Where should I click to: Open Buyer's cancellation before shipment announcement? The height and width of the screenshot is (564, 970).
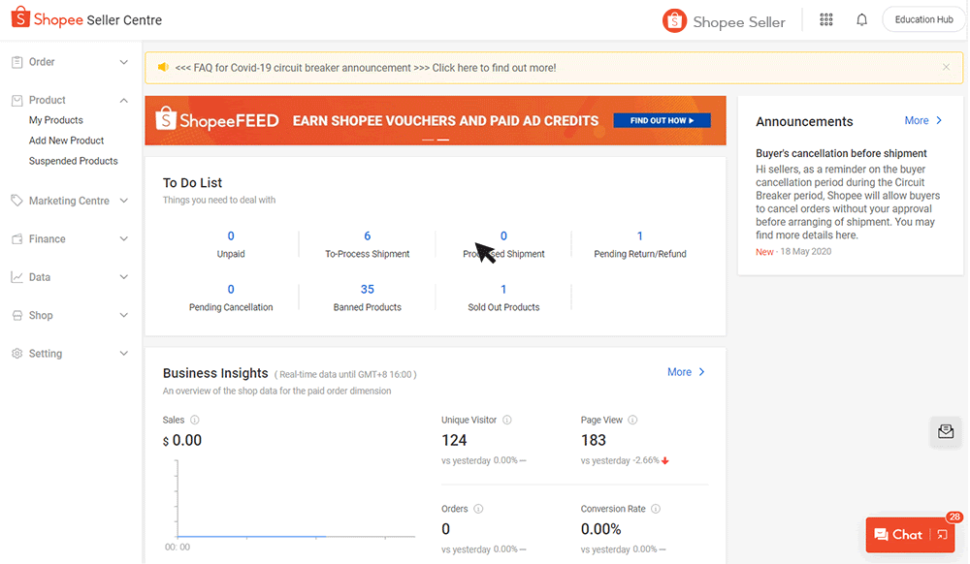[841, 153]
